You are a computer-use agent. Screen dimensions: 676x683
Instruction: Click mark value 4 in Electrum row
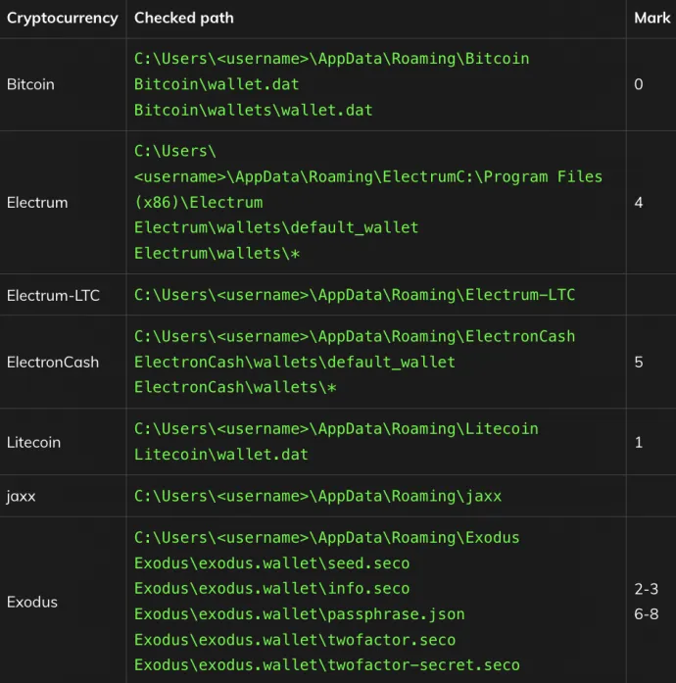coord(639,203)
